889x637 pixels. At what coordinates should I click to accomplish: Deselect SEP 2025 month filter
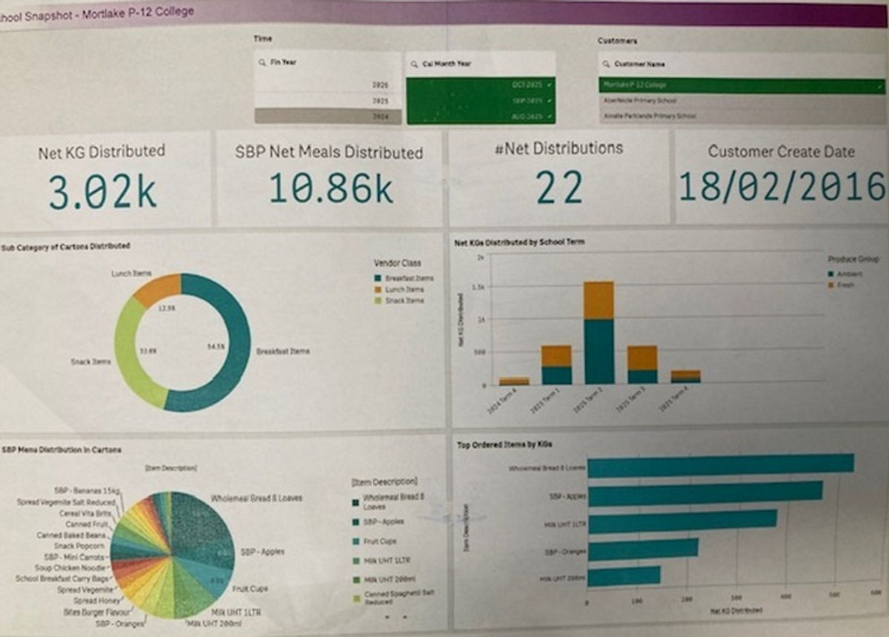coord(480,101)
